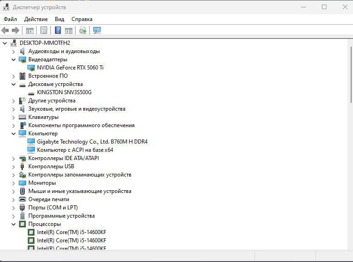
Task: Expand the Аудиовходы и аудиовыходы node
Action: [x=14, y=52]
